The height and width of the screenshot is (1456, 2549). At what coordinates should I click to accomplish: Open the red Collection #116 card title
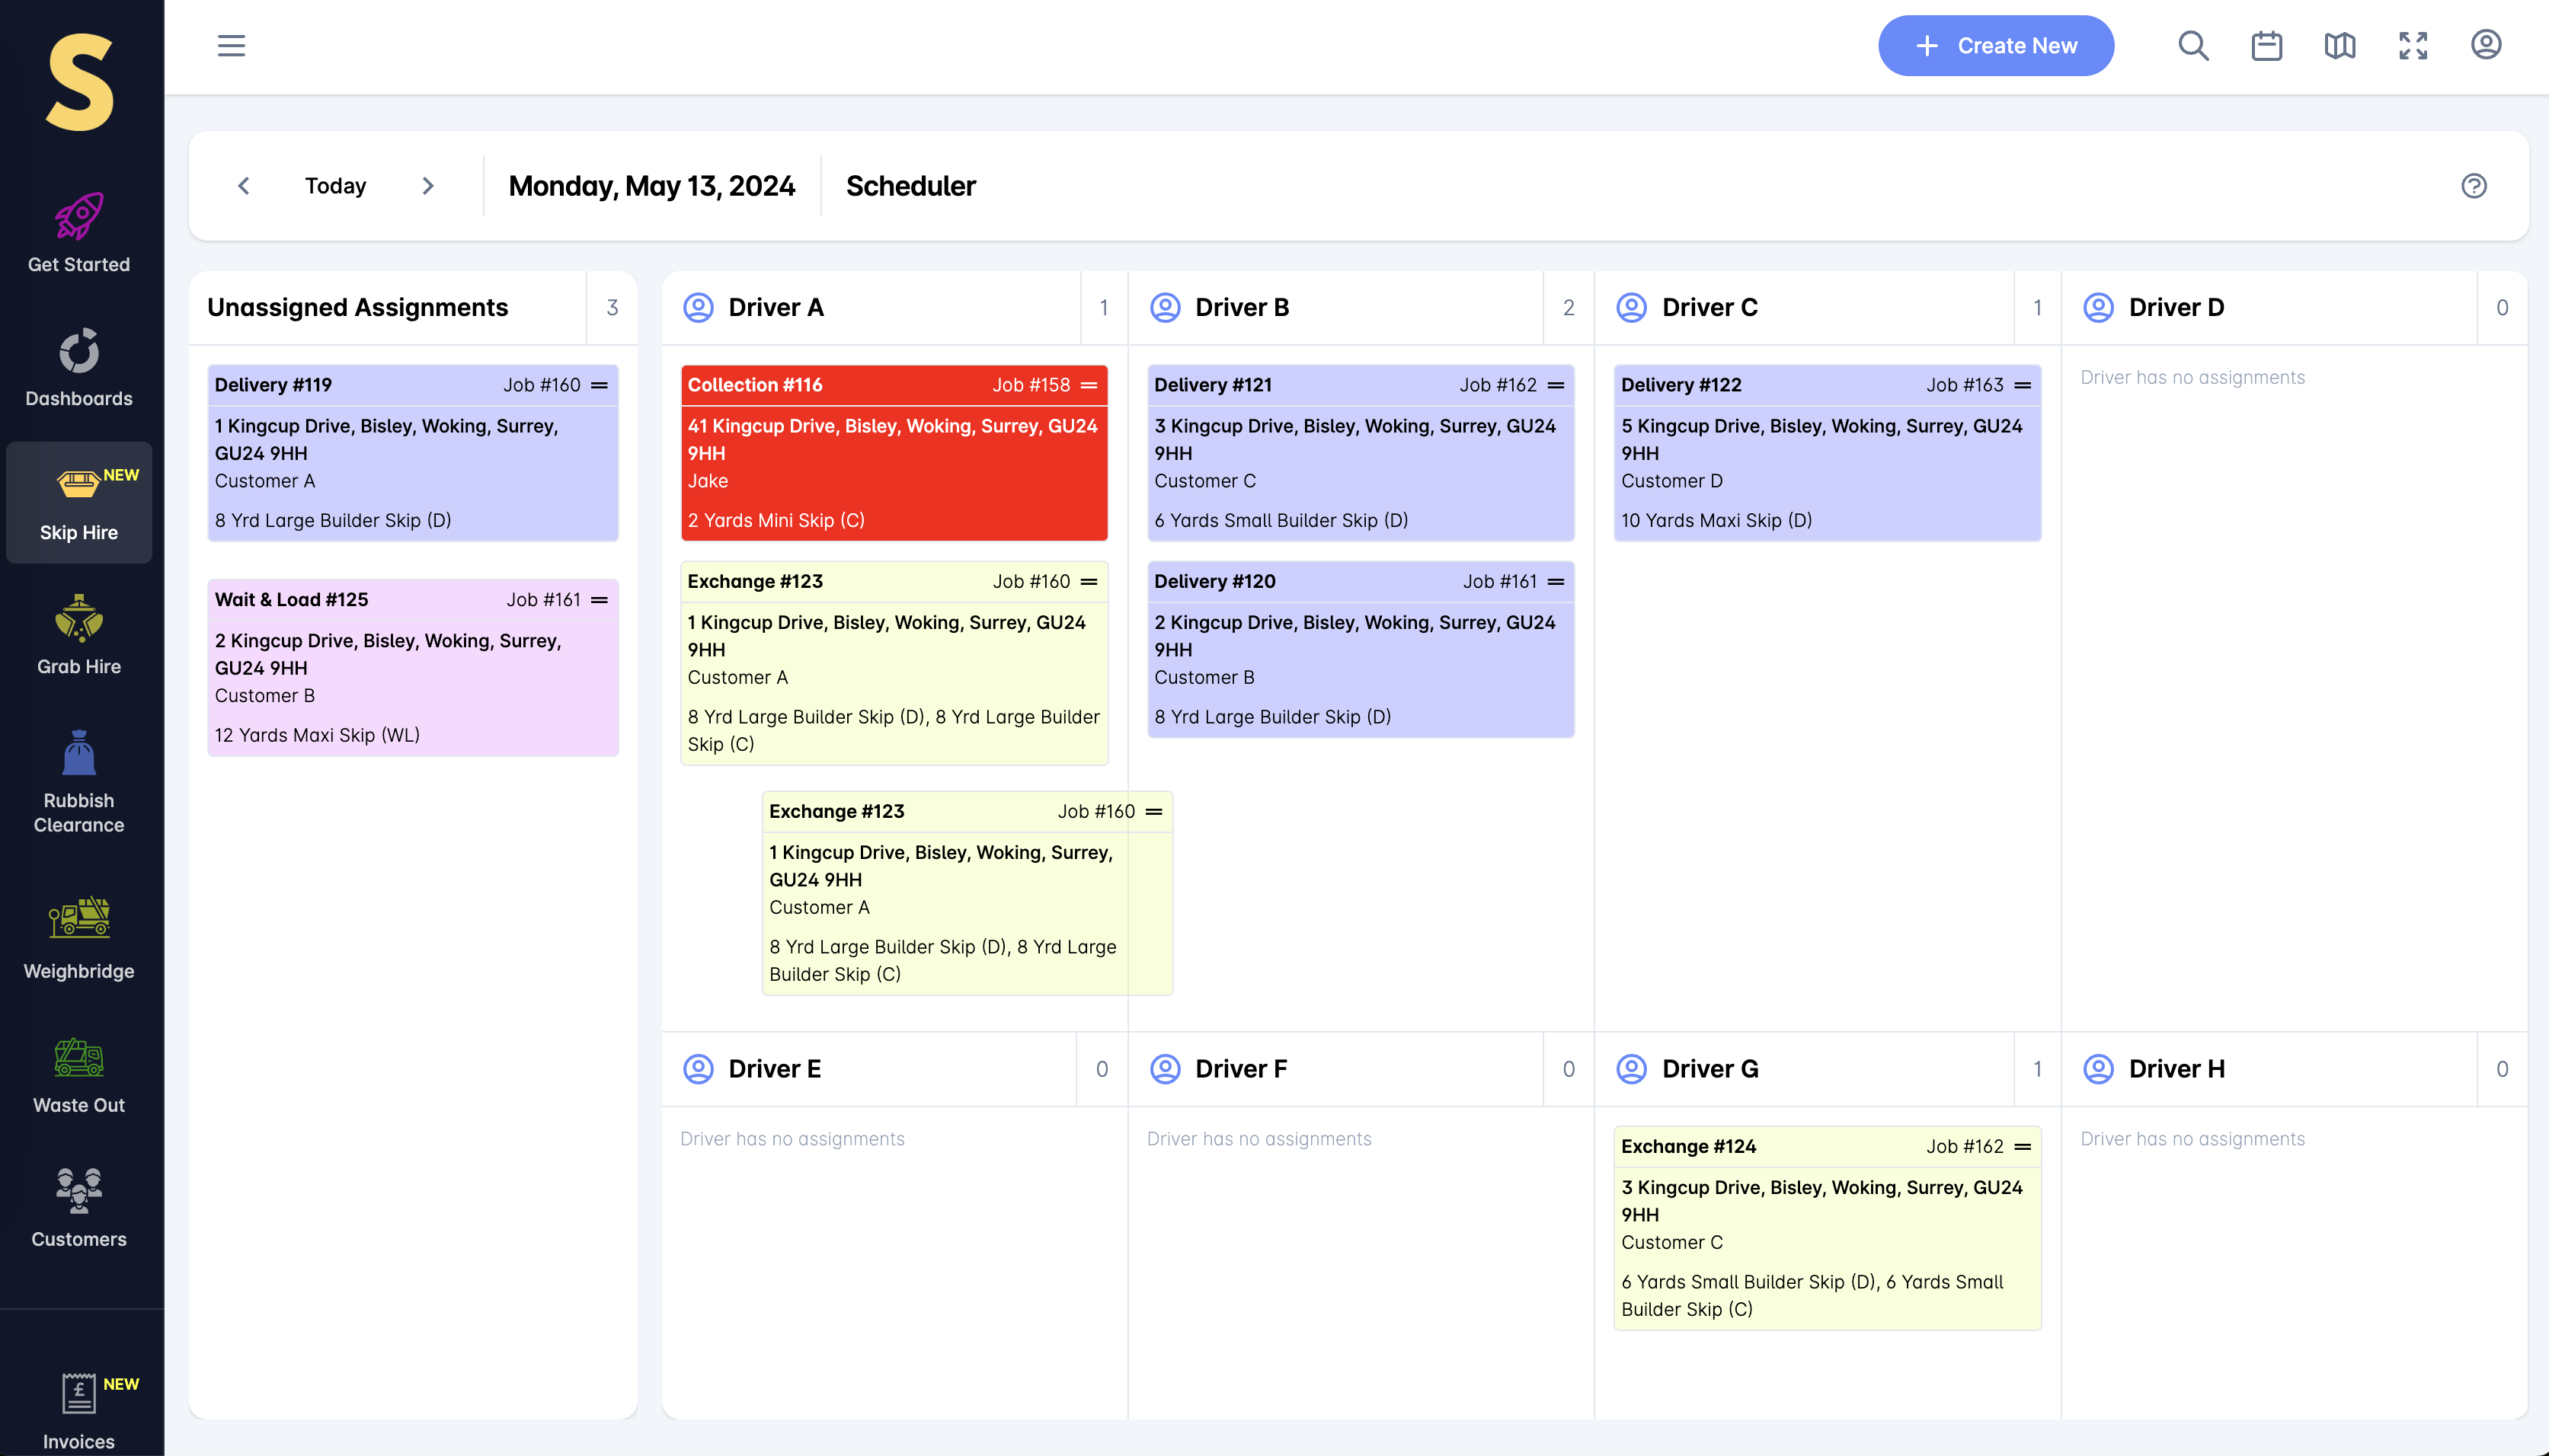point(754,385)
